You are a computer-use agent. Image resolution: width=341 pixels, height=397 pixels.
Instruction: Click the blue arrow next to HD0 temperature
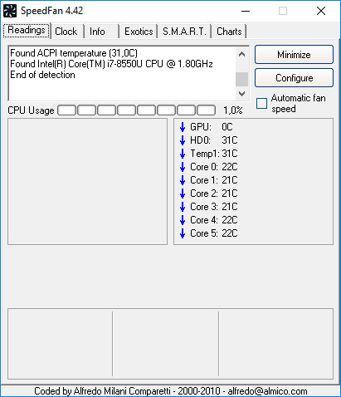tap(183, 140)
